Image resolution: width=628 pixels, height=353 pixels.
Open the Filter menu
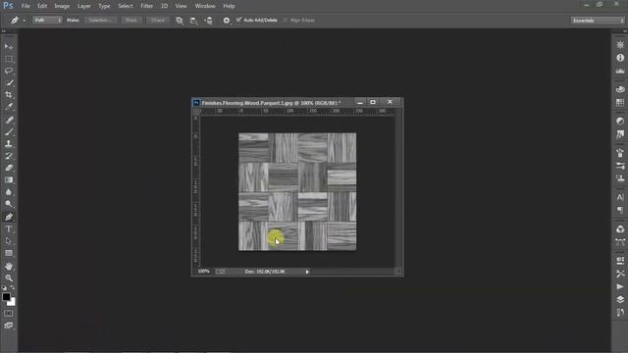(146, 6)
